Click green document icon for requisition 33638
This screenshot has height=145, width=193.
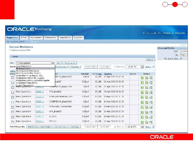[x=142, y=92]
